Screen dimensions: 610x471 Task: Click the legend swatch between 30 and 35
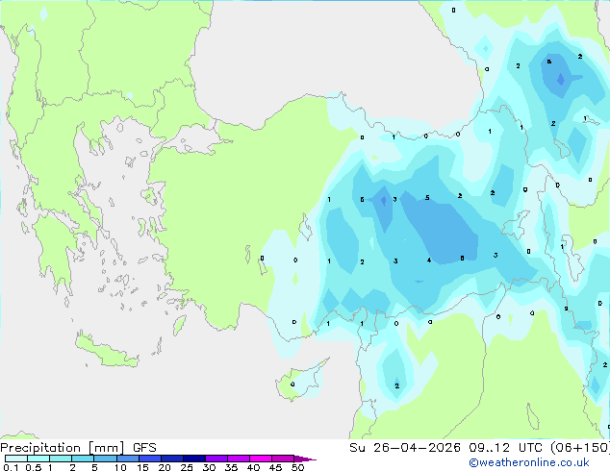tap(216, 459)
